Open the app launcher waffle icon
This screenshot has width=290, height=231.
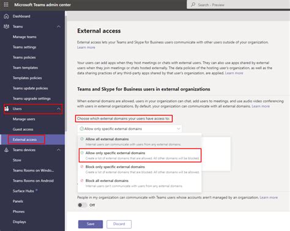pos(6,4)
